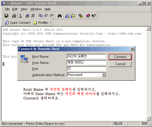Open new file transfer window icon

point(73,16)
